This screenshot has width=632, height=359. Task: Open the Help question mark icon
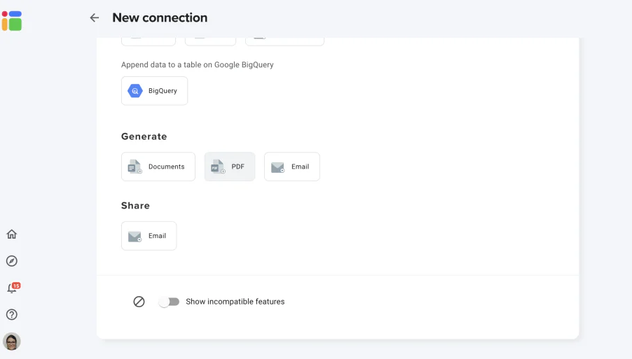pyautogui.click(x=12, y=315)
